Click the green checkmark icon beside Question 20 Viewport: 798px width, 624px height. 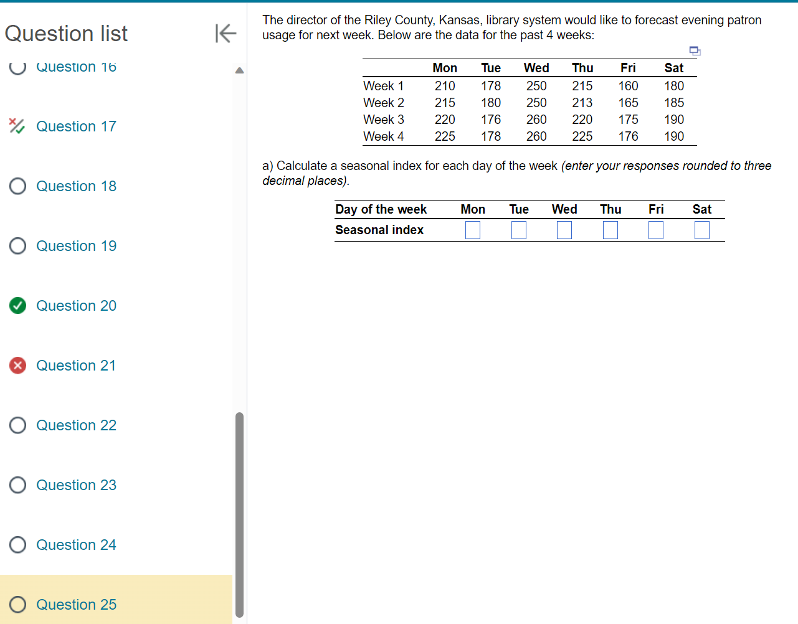coord(17,306)
